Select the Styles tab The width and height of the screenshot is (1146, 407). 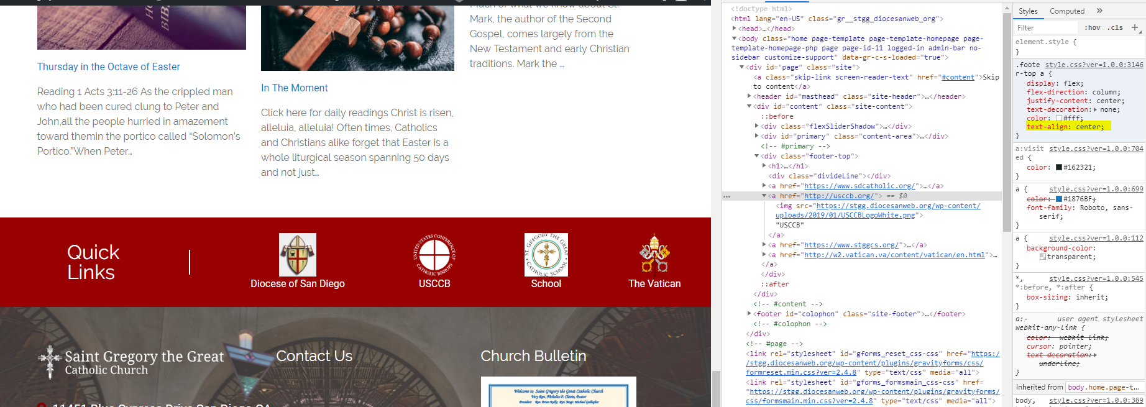(1028, 11)
